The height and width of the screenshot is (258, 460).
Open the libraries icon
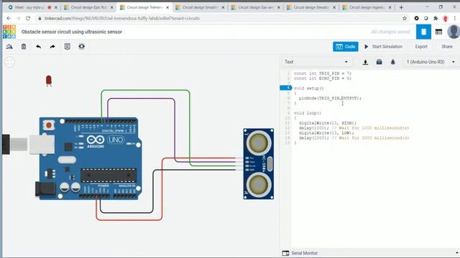[x=379, y=62]
